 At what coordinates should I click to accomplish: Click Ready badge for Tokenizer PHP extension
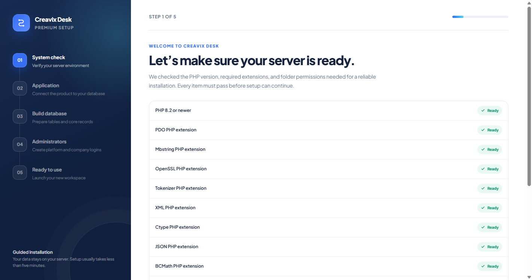click(490, 188)
